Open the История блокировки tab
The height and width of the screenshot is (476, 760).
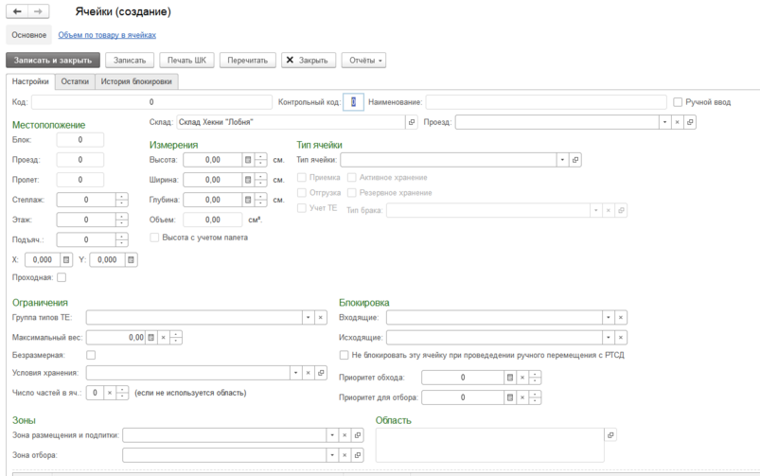point(135,82)
